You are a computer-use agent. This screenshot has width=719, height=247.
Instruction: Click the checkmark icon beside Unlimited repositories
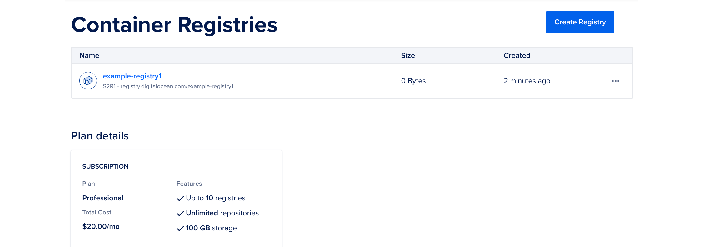[180, 213]
